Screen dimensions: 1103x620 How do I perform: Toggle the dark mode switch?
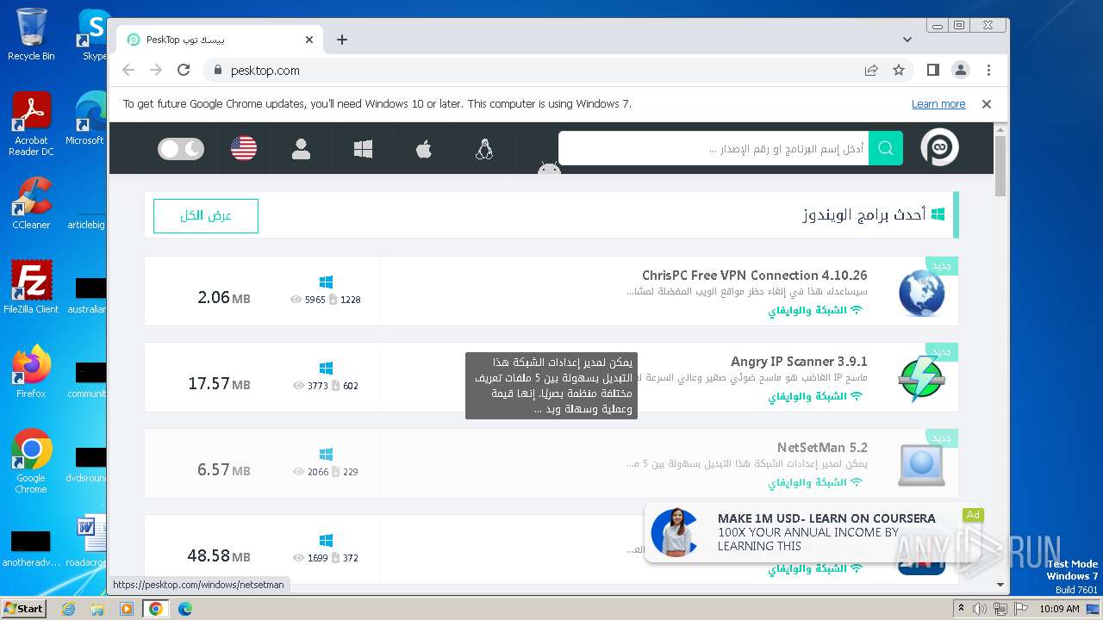181,149
